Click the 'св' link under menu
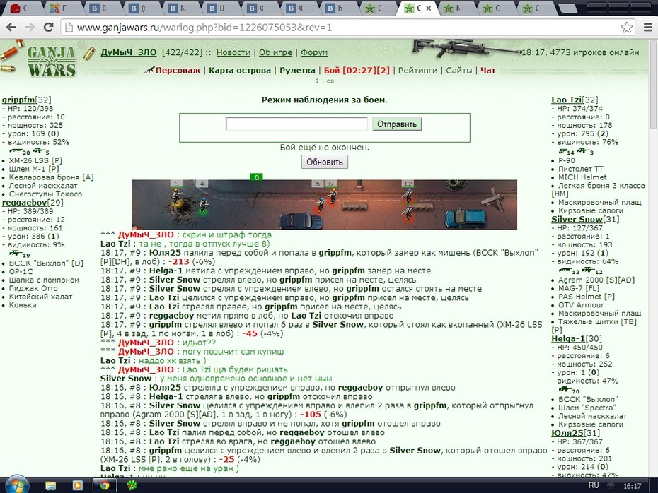 [x=330, y=81]
